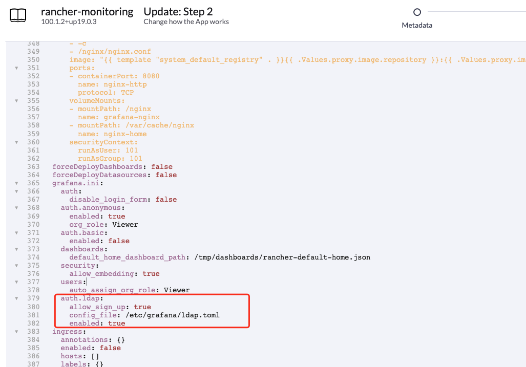Click the 'protocol: TCP' line
Viewport: 526px width, 367px height.
[106, 93]
